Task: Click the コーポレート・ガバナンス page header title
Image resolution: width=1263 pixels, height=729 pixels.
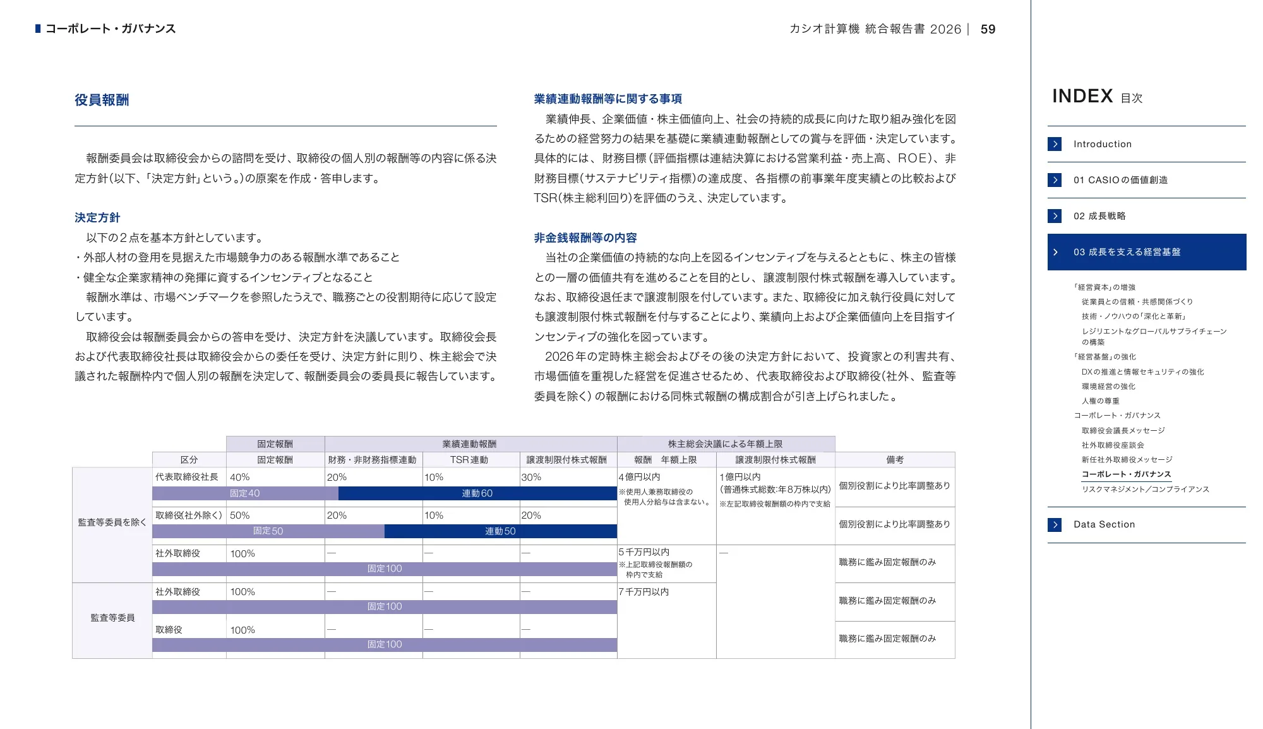Action: pyautogui.click(x=111, y=29)
